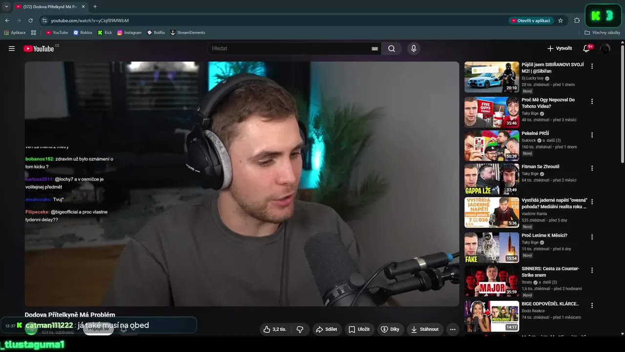Open the YouTube guide hamburger menu

tap(12, 48)
